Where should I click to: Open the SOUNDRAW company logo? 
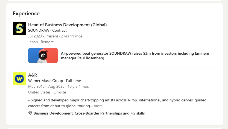pos(19,28)
